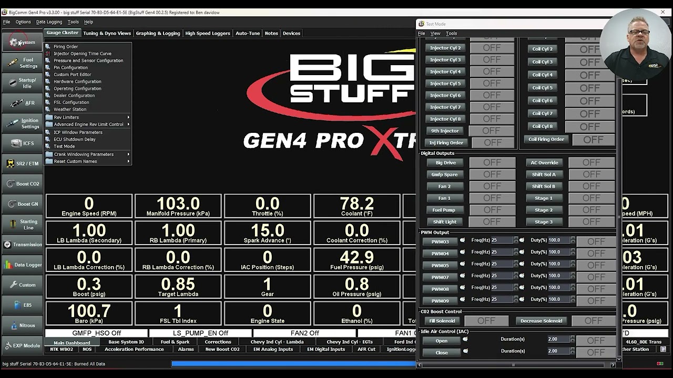This screenshot has height=378, width=673.
Task: Click the PWM05 Duty(%) stepper arrows
Action: [573, 264]
